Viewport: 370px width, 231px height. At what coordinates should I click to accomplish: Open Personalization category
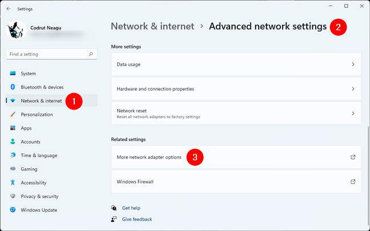point(52,114)
